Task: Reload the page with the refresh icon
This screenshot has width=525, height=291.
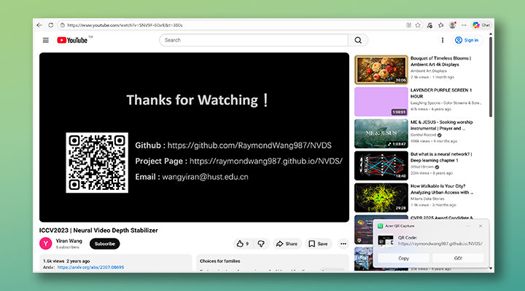Action: point(50,25)
